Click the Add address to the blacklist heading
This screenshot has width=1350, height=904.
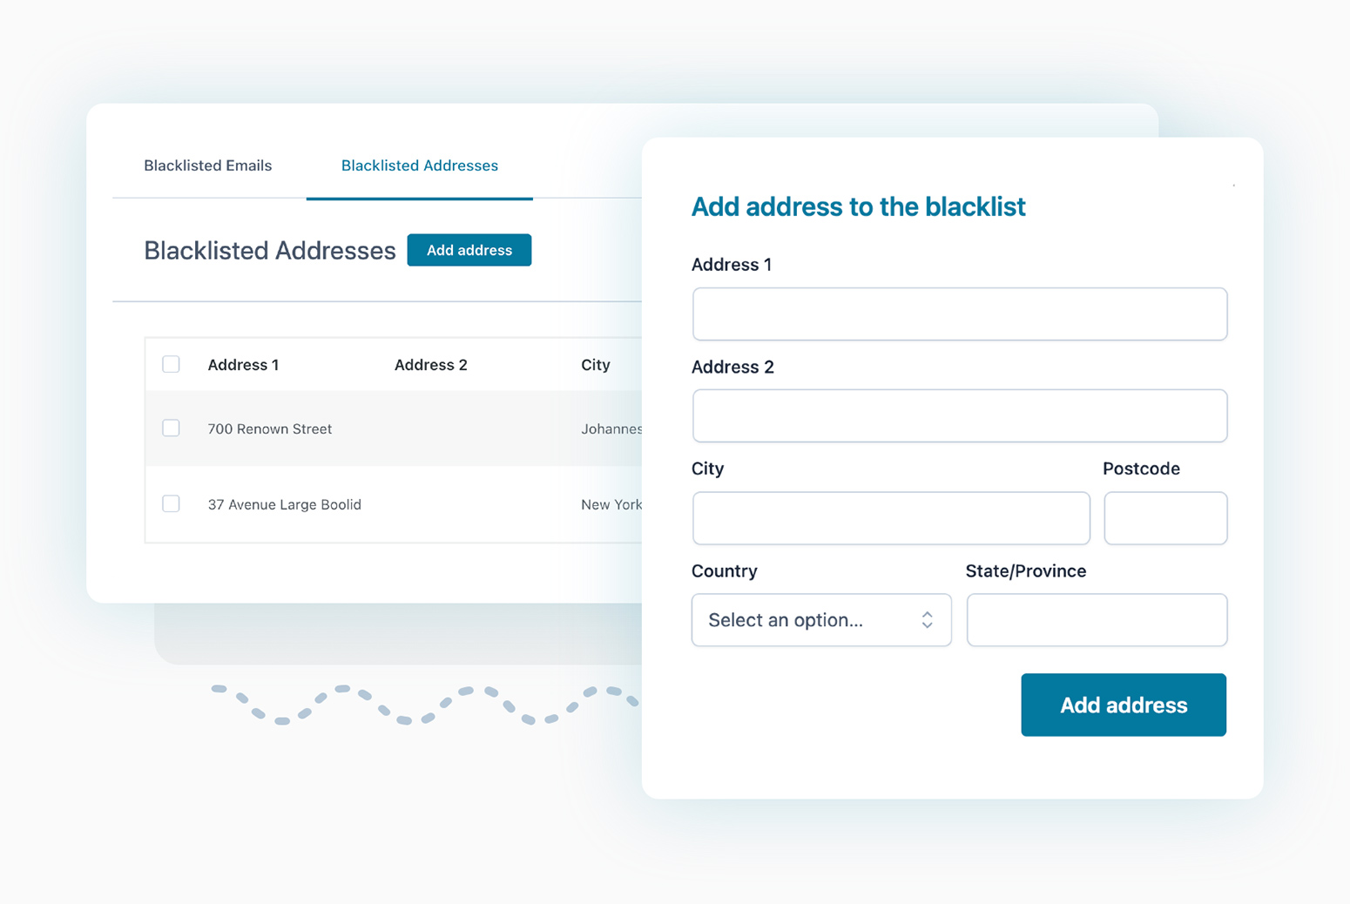pos(858,206)
